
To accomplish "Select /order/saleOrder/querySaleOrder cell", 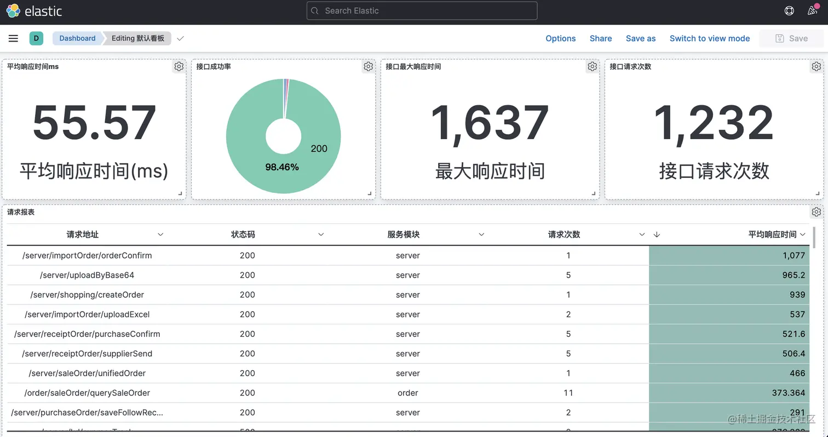I will (87, 393).
